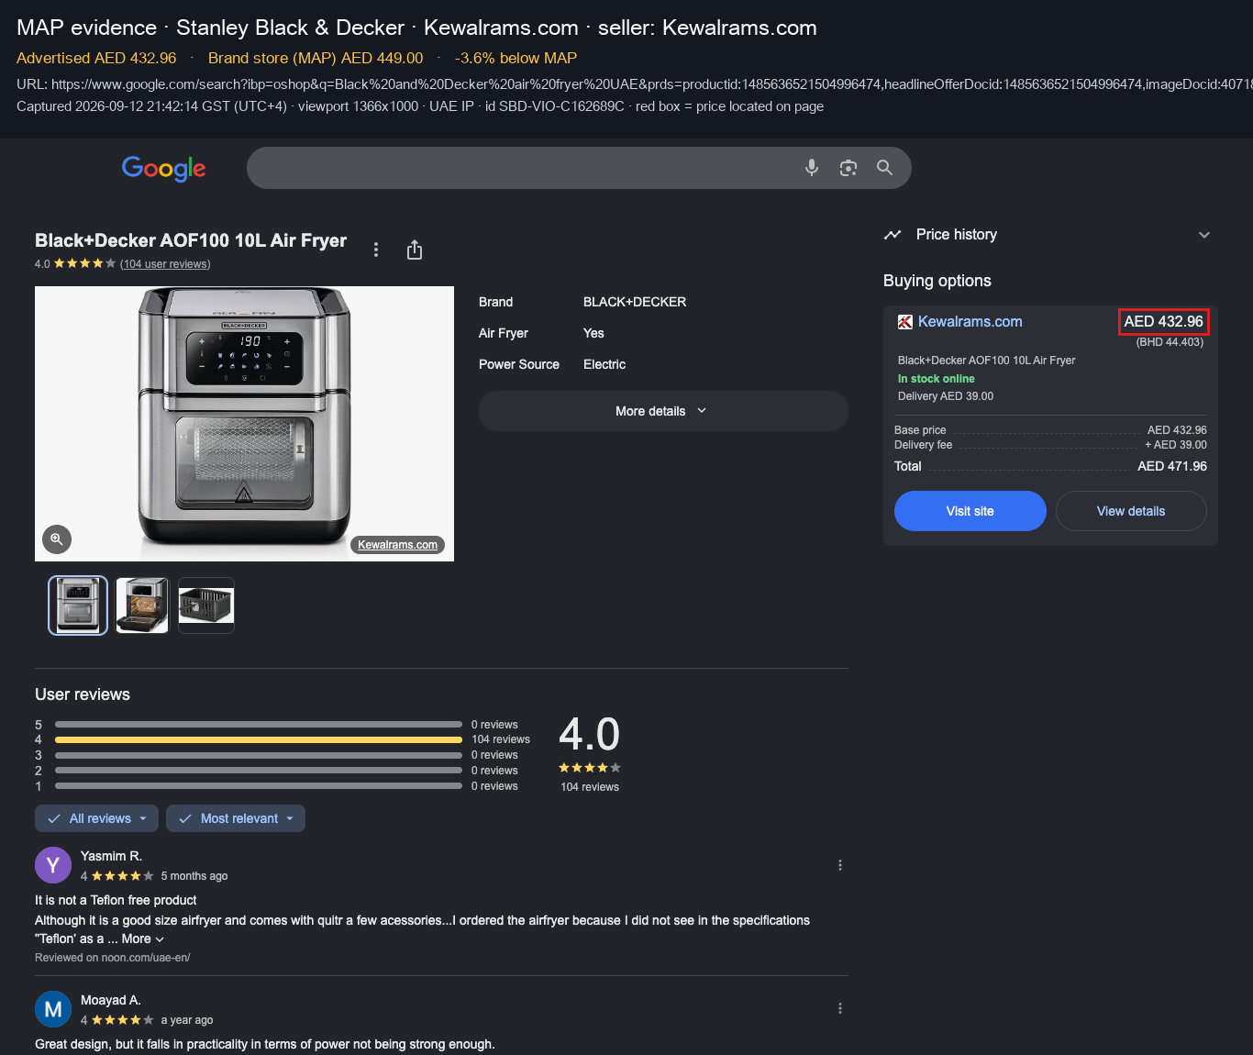Screen dimensions: 1253x1055
Task: Click the 'Buying options' heading
Action: pyautogui.click(x=937, y=281)
